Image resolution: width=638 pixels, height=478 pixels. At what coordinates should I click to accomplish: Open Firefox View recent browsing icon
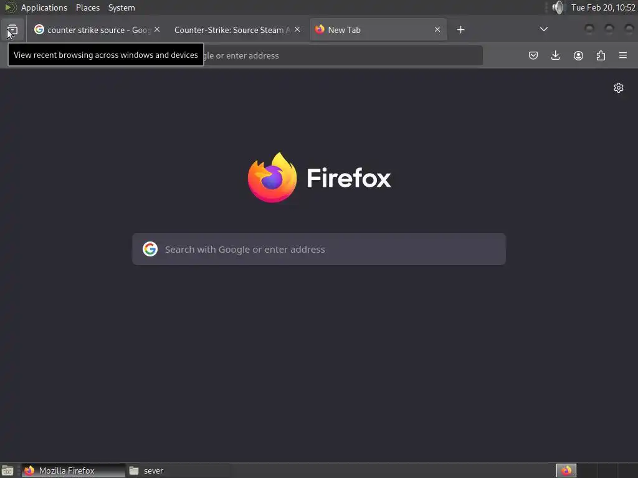click(12, 30)
